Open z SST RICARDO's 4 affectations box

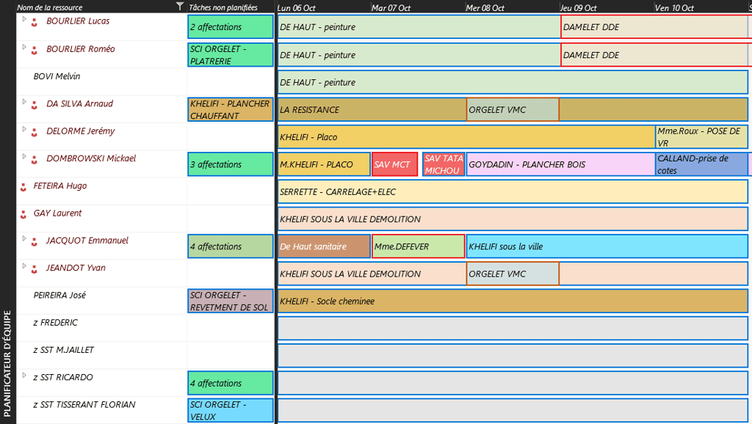(230, 383)
